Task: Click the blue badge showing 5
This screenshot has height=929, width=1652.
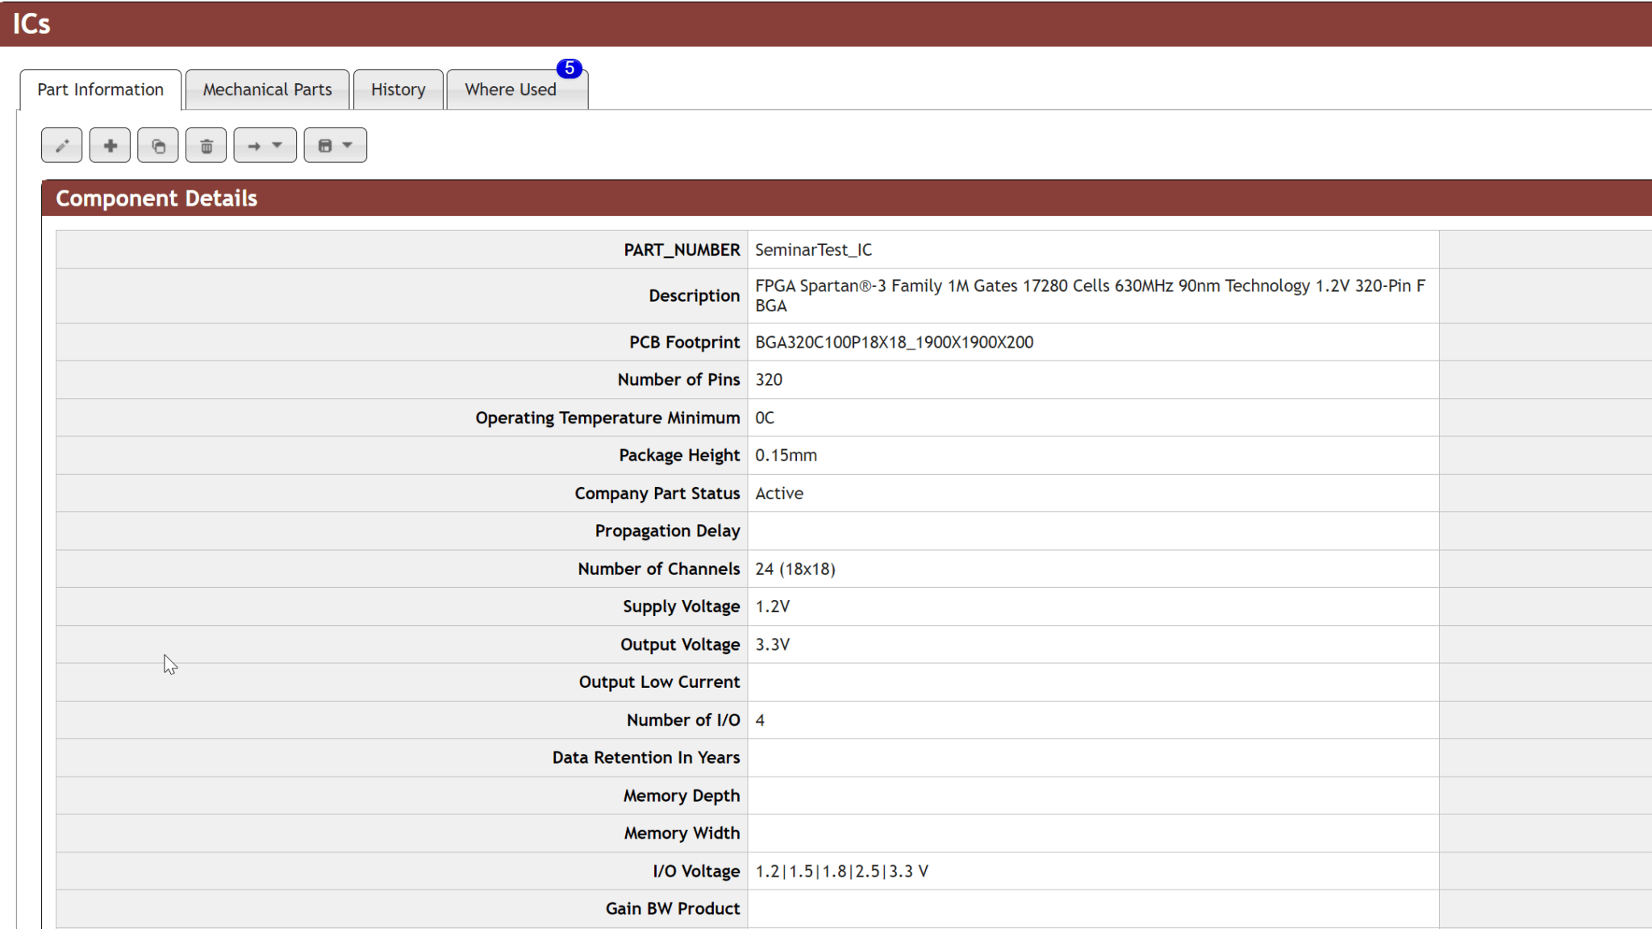Action: click(569, 69)
